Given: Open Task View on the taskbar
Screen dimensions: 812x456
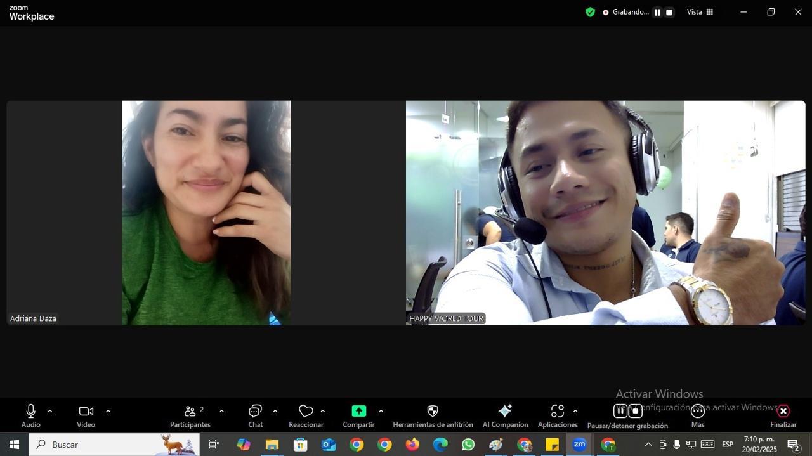Looking at the screenshot, I should point(214,445).
